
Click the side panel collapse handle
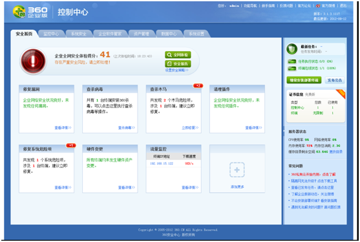click(284, 130)
